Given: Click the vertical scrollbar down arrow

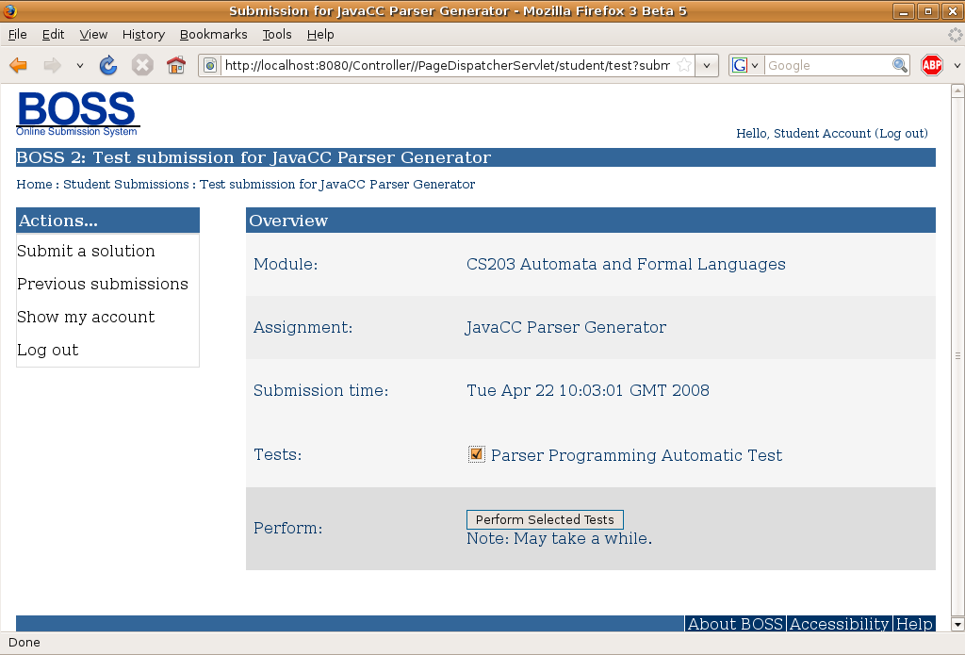Looking at the screenshot, I should pyautogui.click(x=957, y=624).
